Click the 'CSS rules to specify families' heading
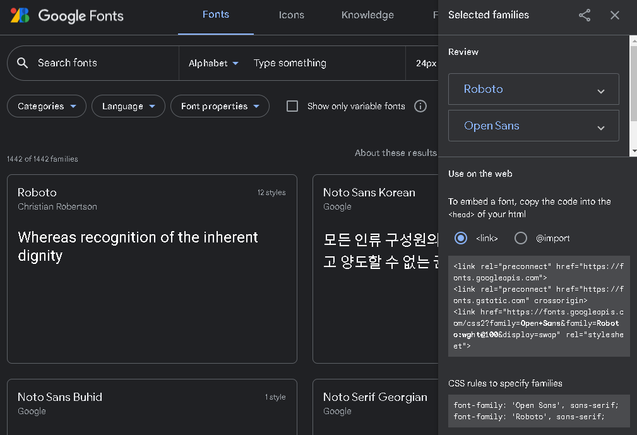 [x=505, y=383]
